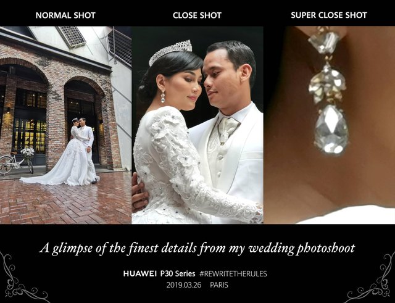The height and width of the screenshot is (303, 395).
Task: Click the bride's tiara
Action: (x=170, y=52)
